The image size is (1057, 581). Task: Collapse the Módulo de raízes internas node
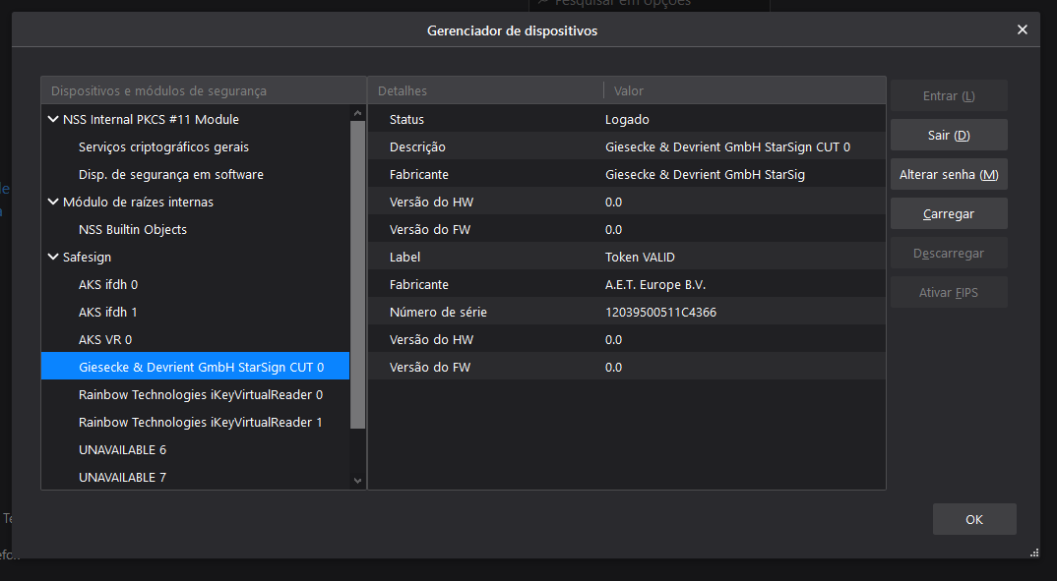[x=53, y=203]
